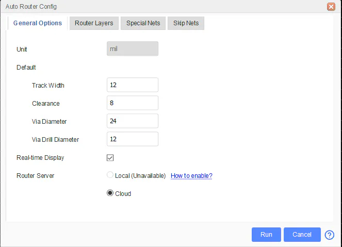Close the Auto Router Config dialog
The height and width of the screenshot is (247, 342).
tap(331, 7)
